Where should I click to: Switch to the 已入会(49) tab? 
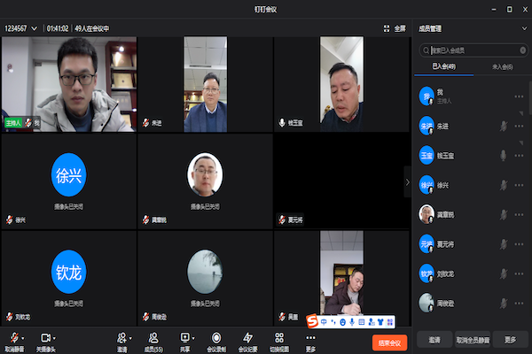[443, 67]
